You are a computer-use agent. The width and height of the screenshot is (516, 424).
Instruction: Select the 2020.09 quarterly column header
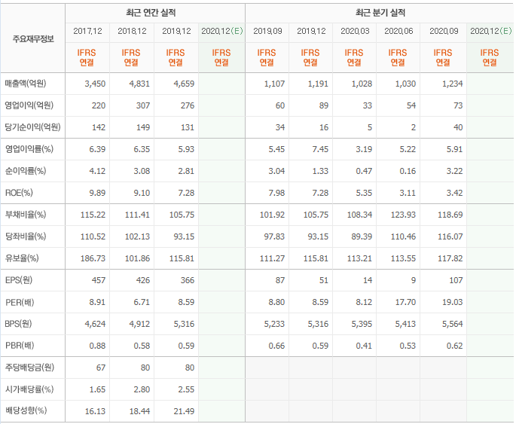444,31
